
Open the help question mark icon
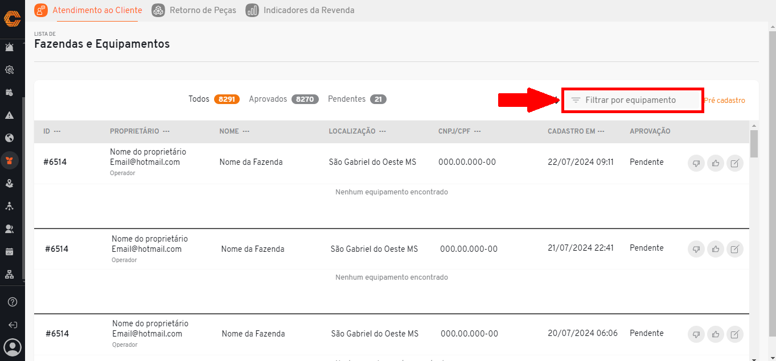12,302
